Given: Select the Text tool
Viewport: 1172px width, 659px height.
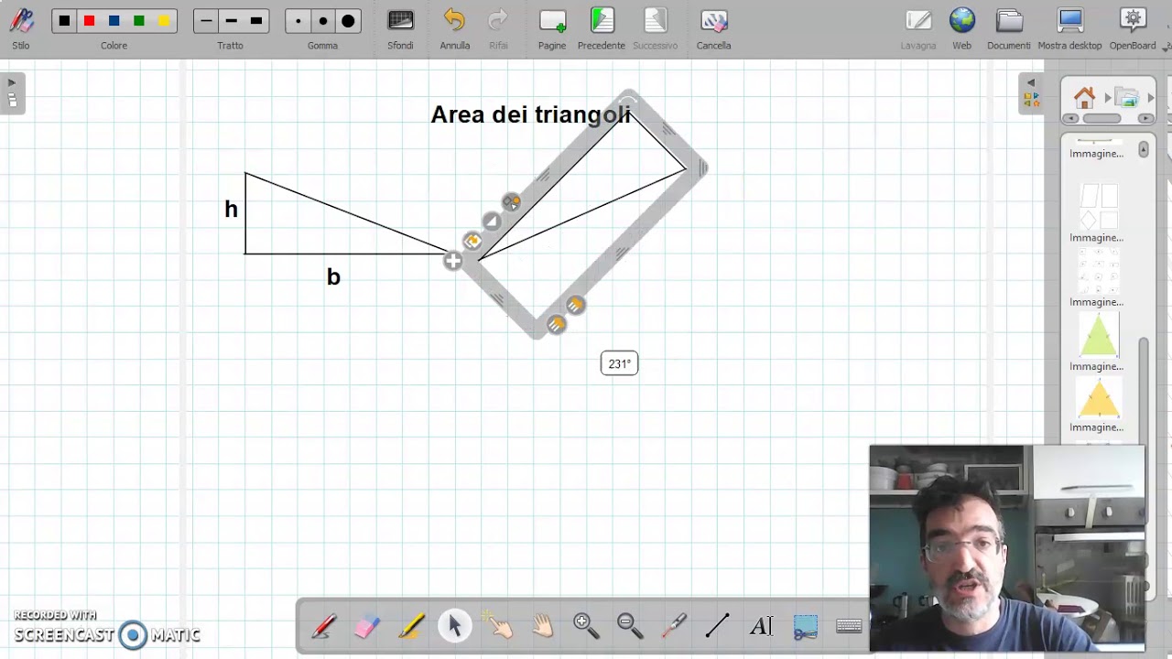Looking at the screenshot, I should 762,626.
